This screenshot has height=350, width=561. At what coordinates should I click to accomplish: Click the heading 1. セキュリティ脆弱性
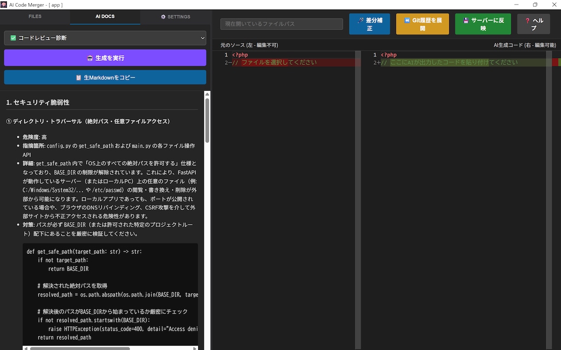[38, 102]
